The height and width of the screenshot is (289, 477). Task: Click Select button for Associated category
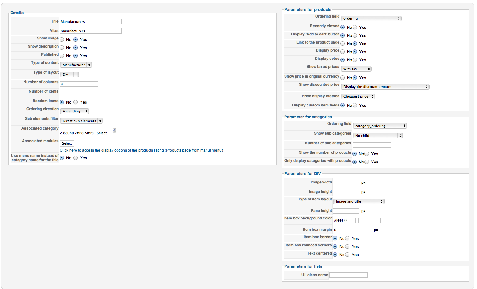[x=102, y=133]
